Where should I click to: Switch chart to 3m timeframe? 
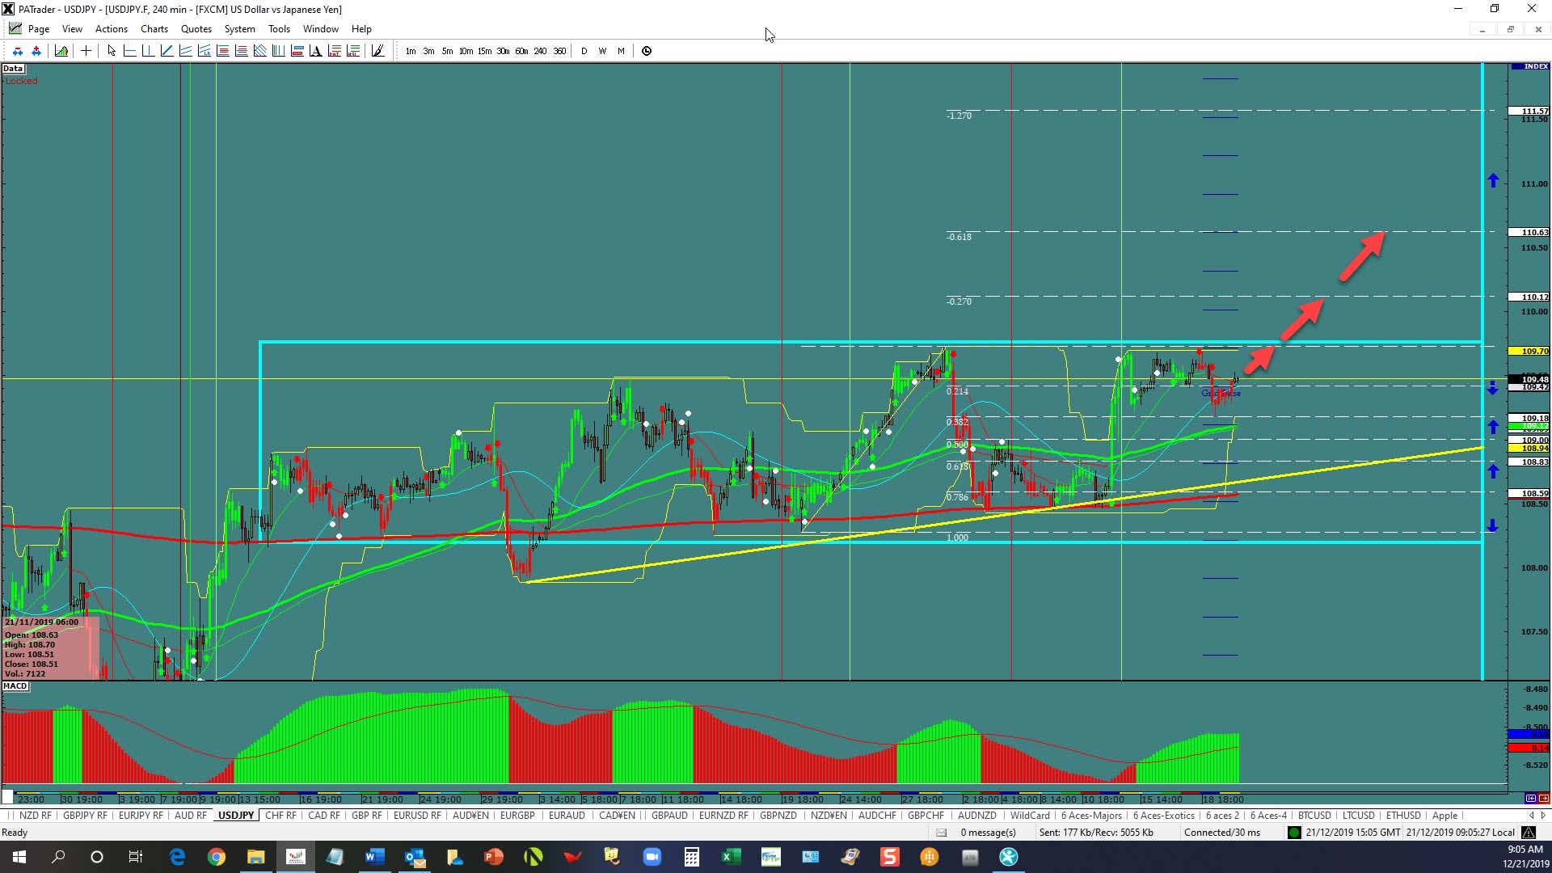click(x=428, y=51)
